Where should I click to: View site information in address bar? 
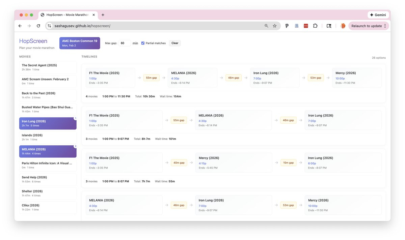49,26
